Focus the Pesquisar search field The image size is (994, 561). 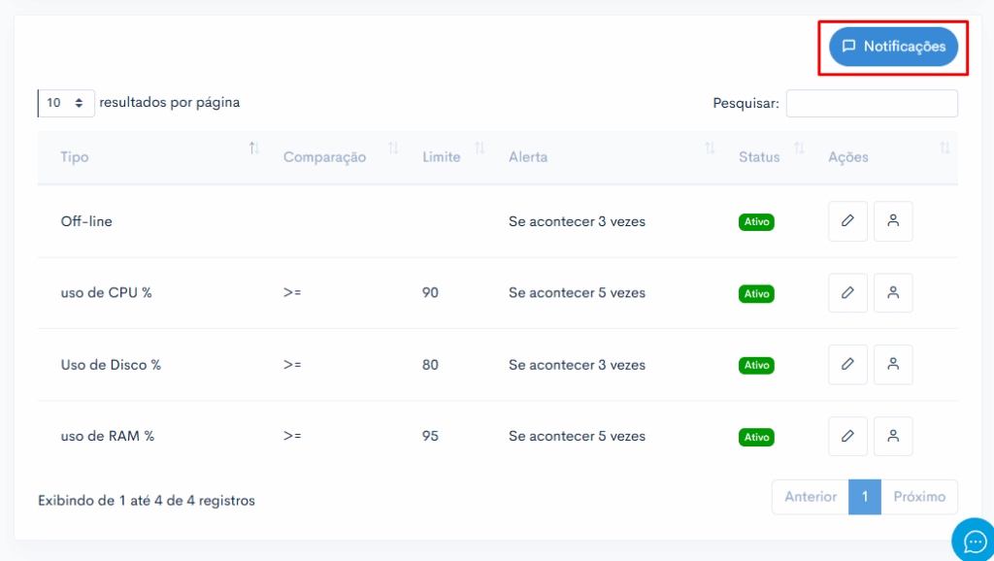pyautogui.click(x=872, y=103)
